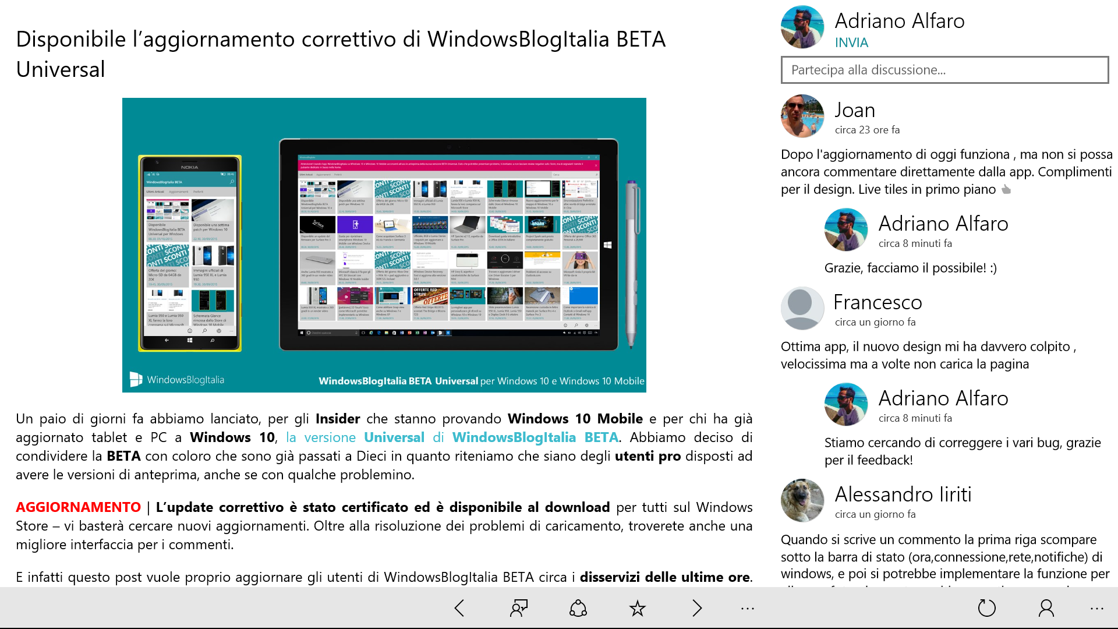1118x629 pixels.
Task: Click Francesco's comment 'Ottima app, il nuovo design'
Action: tap(929, 355)
